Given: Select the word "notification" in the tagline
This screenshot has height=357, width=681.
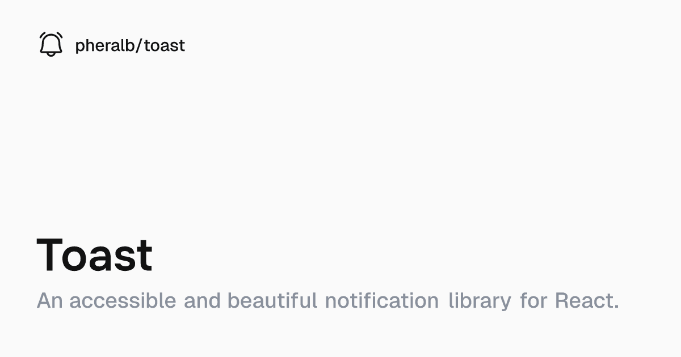Looking at the screenshot, I should point(382,300).
